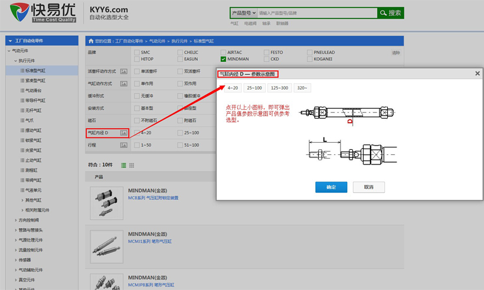484x290 pixels.
Task: Clear brand filters with the 清除 button
Action: 396,52
